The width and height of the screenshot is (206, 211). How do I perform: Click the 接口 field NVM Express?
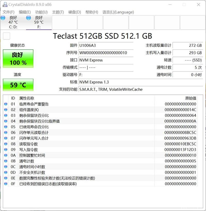click(x=106, y=60)
